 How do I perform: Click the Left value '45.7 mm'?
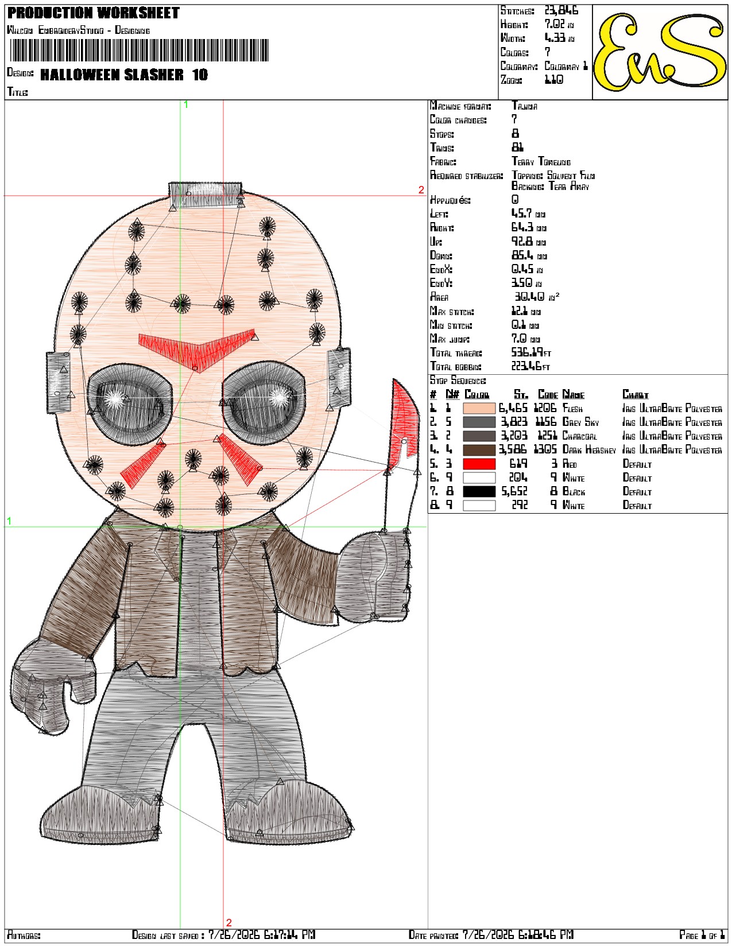click(x=529, y=214)
